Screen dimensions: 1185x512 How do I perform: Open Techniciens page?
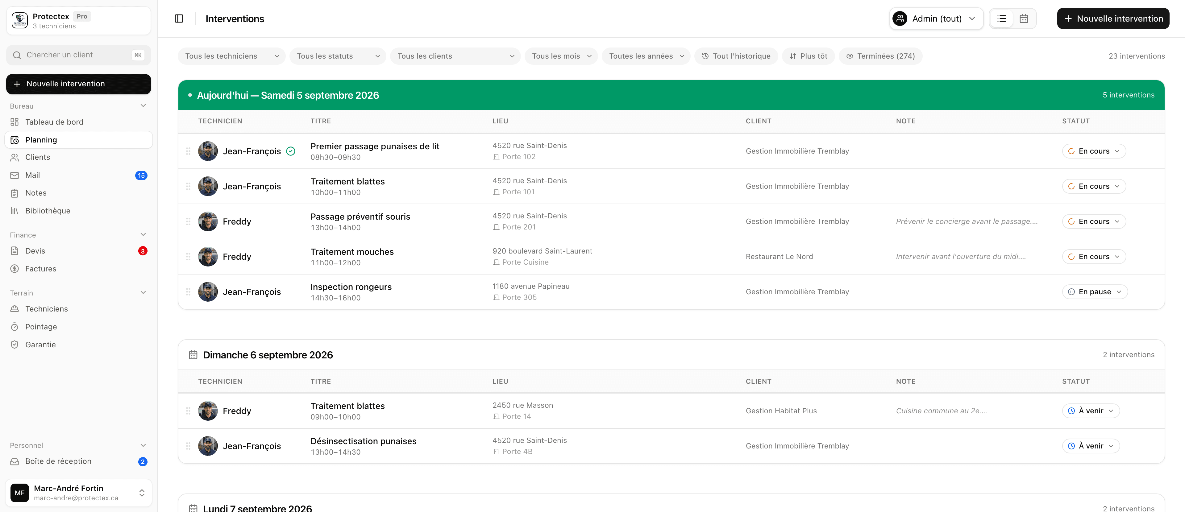(78, 309)
